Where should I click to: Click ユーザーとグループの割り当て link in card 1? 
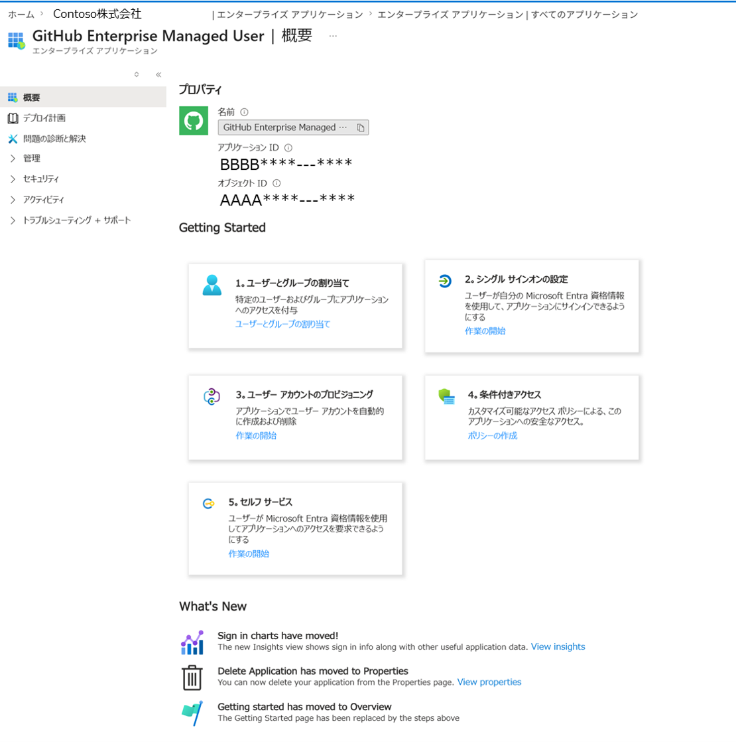(x=282, y=324)
